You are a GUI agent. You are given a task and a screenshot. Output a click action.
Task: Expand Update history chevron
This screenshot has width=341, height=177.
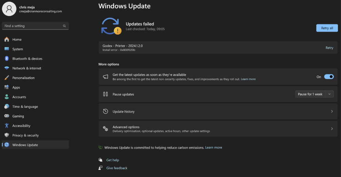click(332, 111)
